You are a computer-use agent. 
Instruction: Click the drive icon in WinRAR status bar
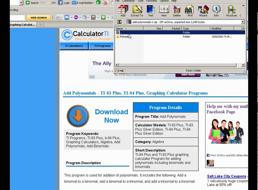[117, 71]
